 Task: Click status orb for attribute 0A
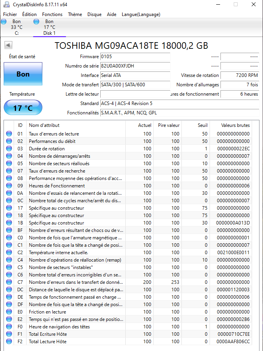coord(9,193)
